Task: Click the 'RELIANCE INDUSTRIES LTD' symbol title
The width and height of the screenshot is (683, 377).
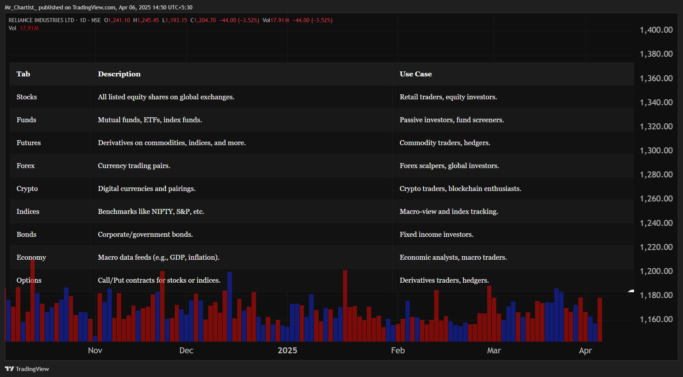Action: pos(41,20)
